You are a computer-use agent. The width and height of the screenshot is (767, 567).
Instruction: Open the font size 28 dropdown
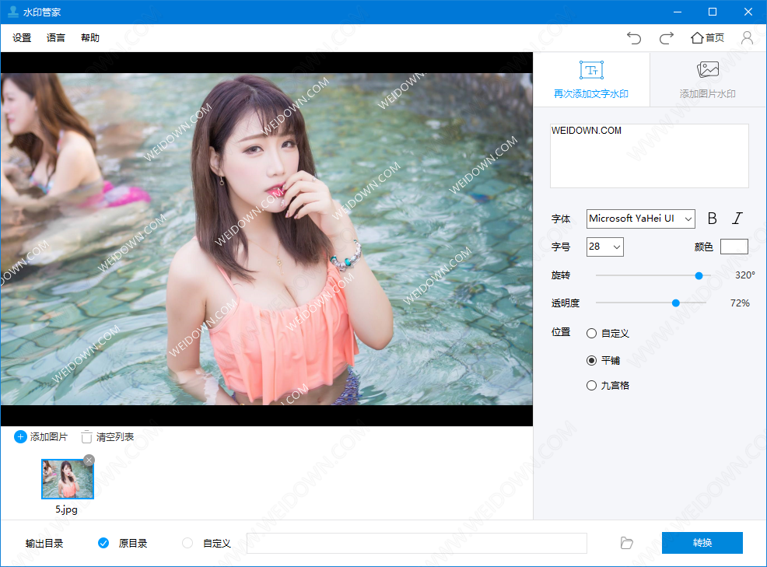coord(605,247)
